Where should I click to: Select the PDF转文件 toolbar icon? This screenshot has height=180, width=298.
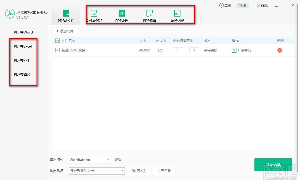pos(66,15)
